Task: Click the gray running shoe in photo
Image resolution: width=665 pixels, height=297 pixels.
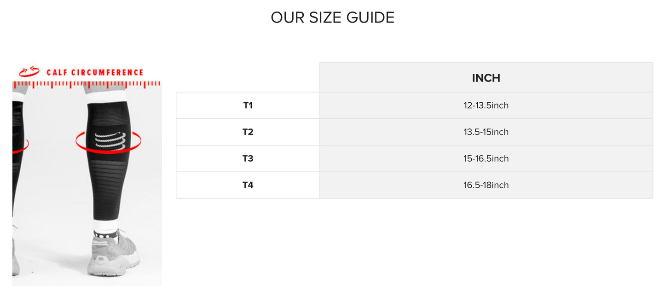Action: pos(115,256)
